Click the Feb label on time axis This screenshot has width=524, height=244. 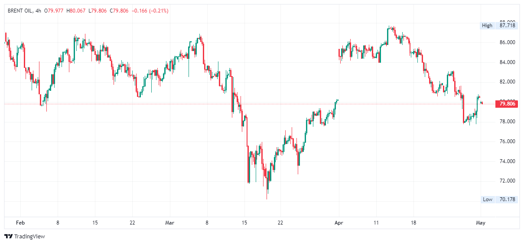[20, 223]
